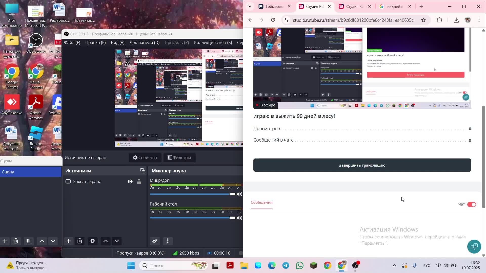Delete selected scene with trash icon

point(16,241)
